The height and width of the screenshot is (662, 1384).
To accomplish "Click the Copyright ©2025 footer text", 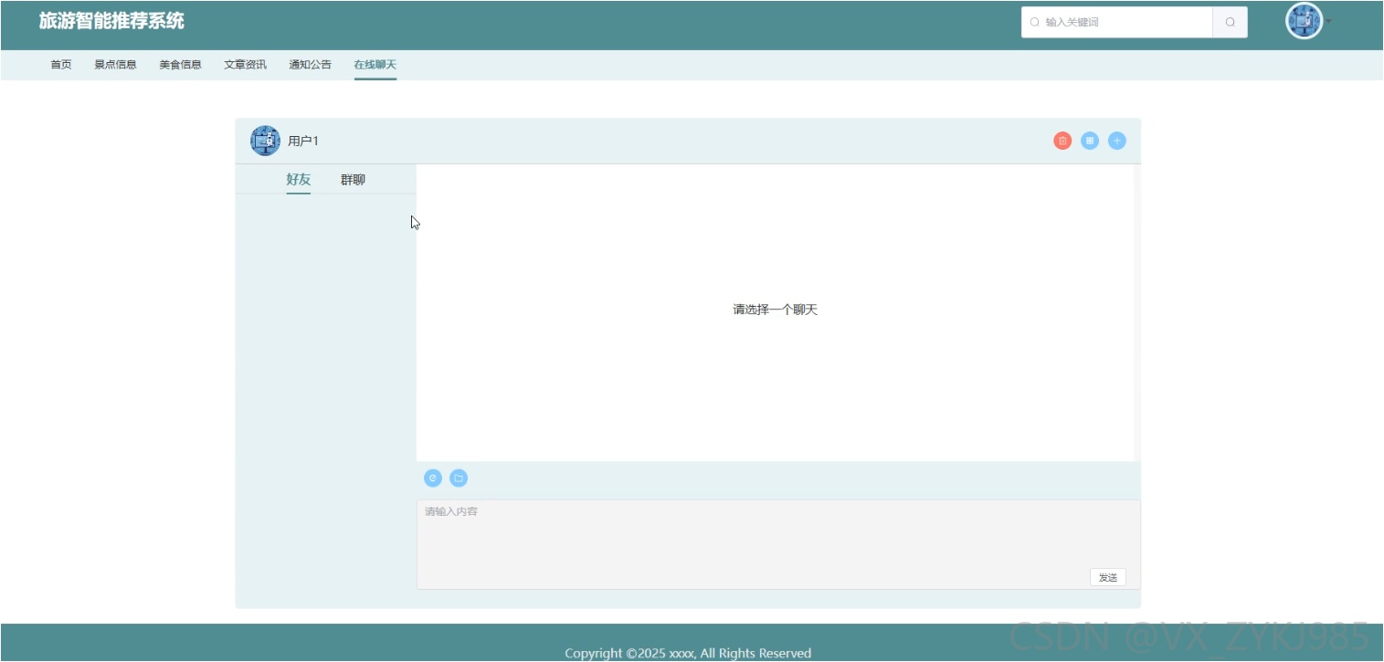I will 688,653.
